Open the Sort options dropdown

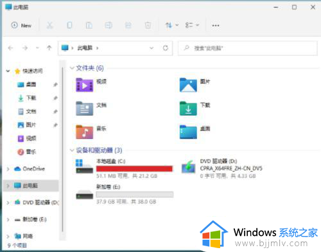[172, 25]
